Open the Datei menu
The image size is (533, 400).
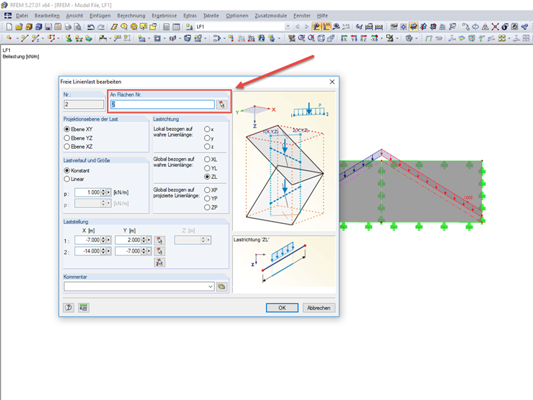pyautogui.click(x=22, y=15)
